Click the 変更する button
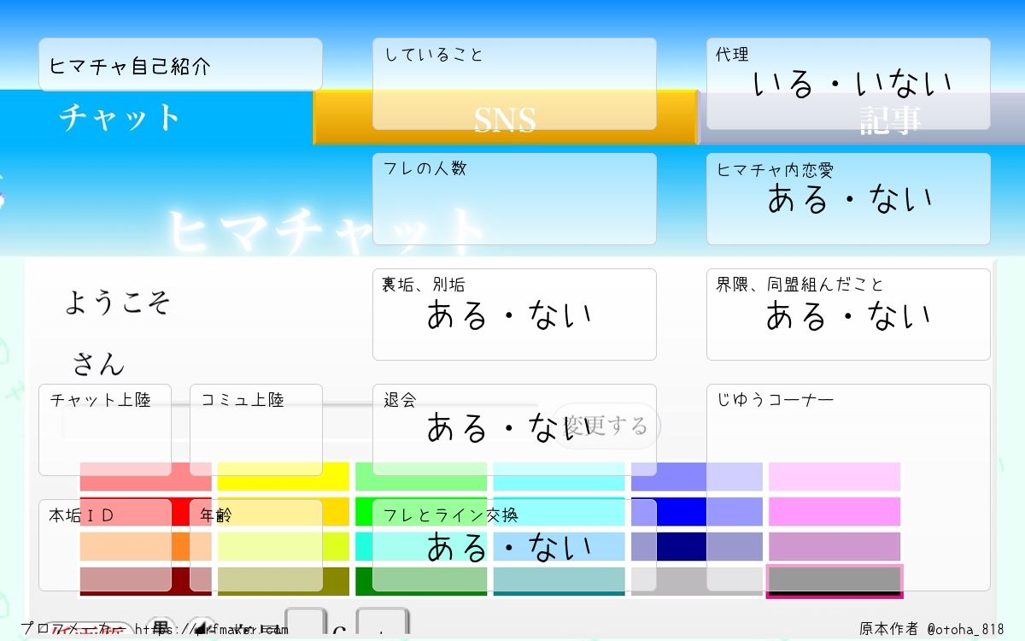The image size is (1025, 641). click(606, 426)
